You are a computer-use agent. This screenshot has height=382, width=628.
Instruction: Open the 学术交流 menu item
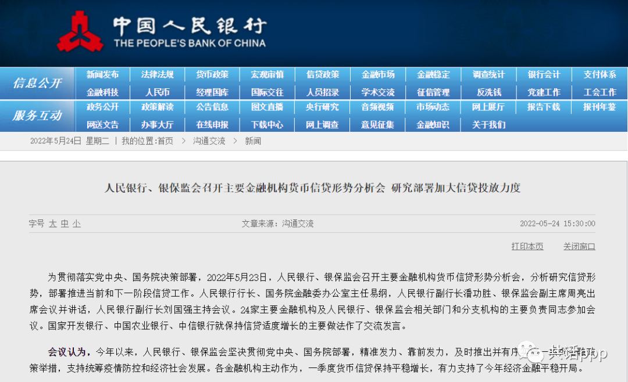click(378, 92)
